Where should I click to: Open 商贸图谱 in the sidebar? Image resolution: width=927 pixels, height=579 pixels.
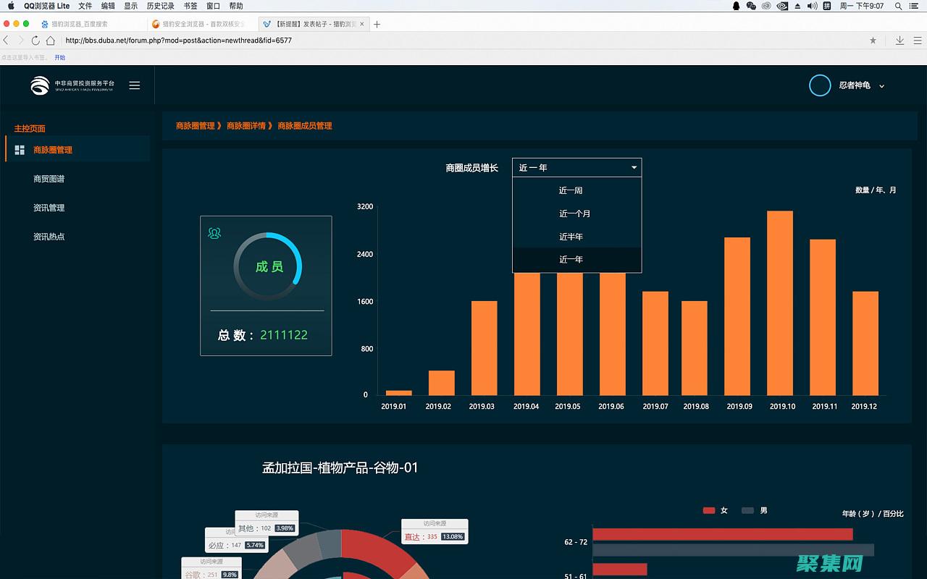pyautogui.click(x=49, y=179)
